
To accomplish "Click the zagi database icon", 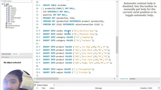I will [x=4, y=4].
